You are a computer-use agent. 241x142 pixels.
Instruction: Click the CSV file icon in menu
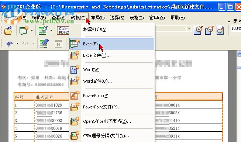click(x=75, y=136)
